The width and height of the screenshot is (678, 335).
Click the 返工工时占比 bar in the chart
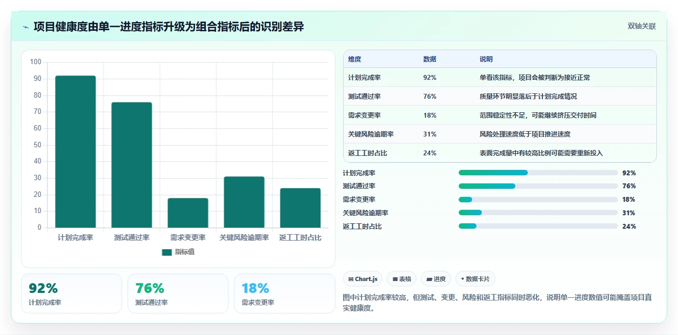point(300,208)
